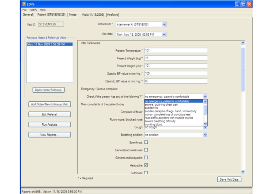Click the Save Visit Data button

229,179
